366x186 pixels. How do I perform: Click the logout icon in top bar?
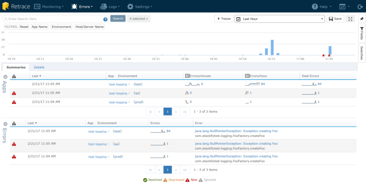pos(360,7)
